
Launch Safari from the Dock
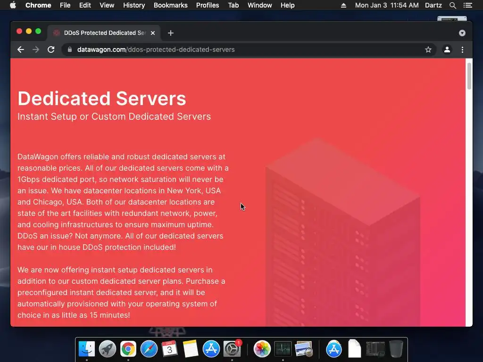[x=149, y=349]
